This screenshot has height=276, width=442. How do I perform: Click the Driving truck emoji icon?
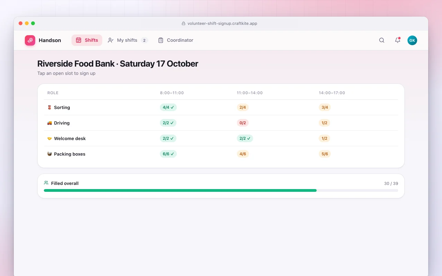[49, 123]
